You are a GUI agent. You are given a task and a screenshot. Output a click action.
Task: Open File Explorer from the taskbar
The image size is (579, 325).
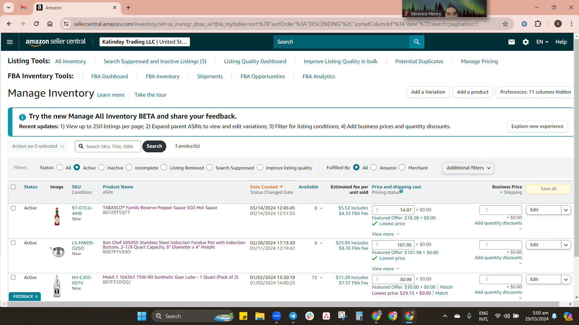(260, 316)
